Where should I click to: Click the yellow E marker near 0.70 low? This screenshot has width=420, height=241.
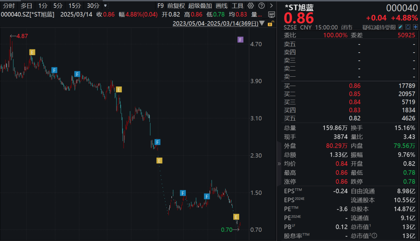click(236, 216)
